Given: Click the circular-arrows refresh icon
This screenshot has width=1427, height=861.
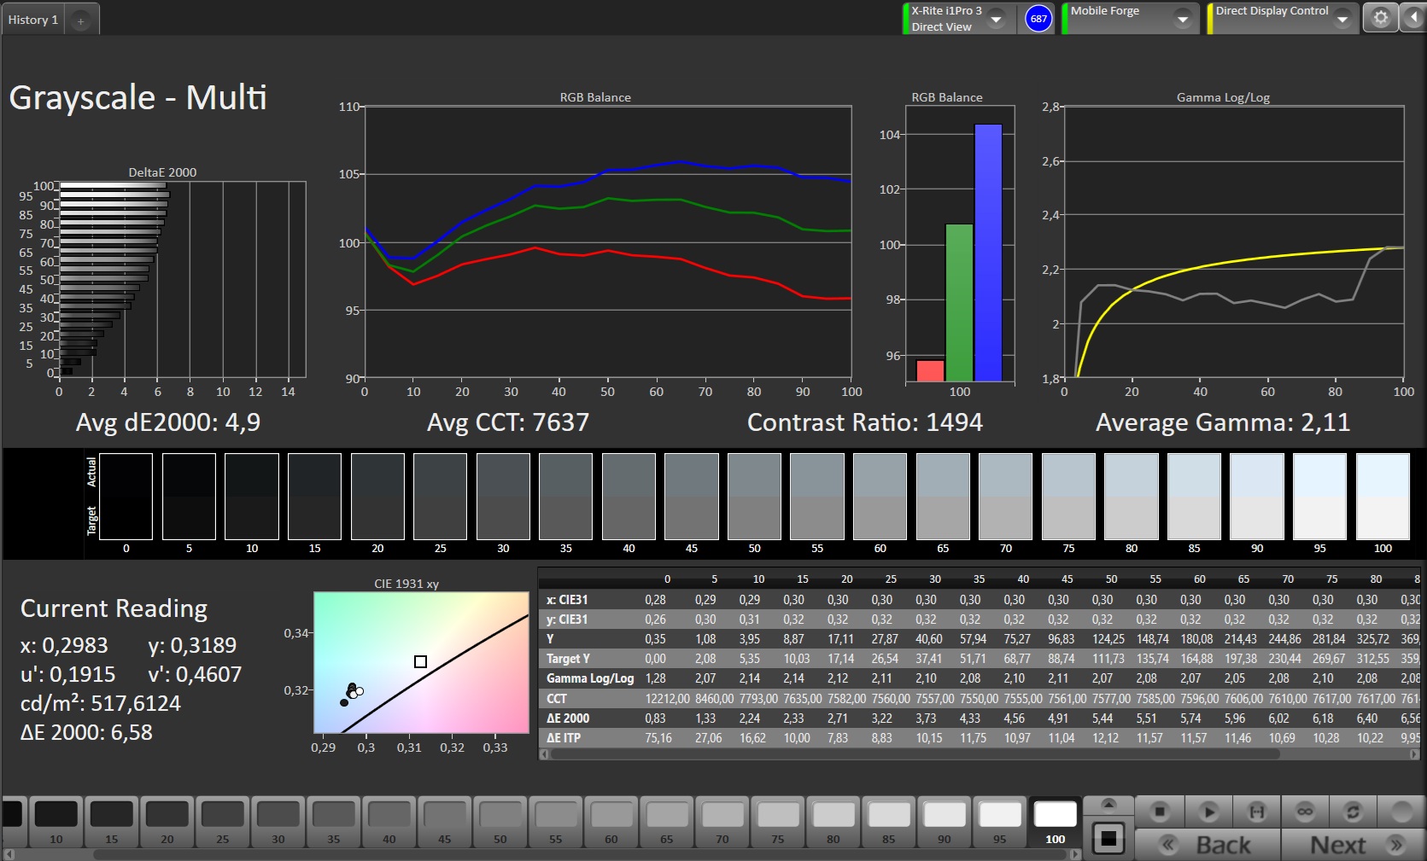Looking at the screenshot, I should (x=1353, y=812).
